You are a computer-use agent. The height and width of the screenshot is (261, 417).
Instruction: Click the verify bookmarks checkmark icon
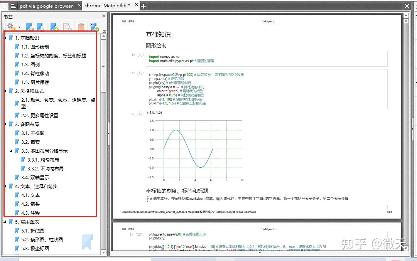tap(94, 27)
